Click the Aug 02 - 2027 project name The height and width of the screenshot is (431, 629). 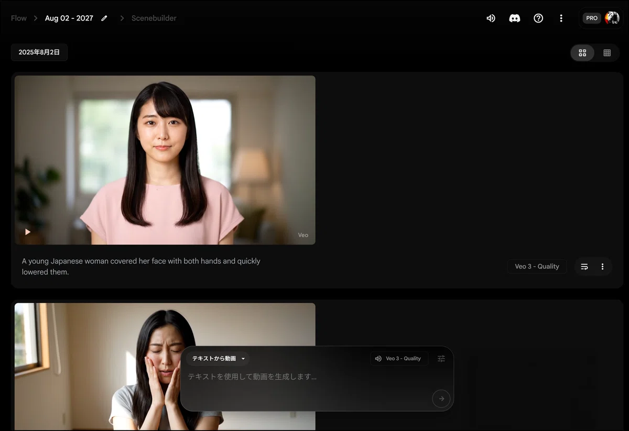(x=69, y=18)
